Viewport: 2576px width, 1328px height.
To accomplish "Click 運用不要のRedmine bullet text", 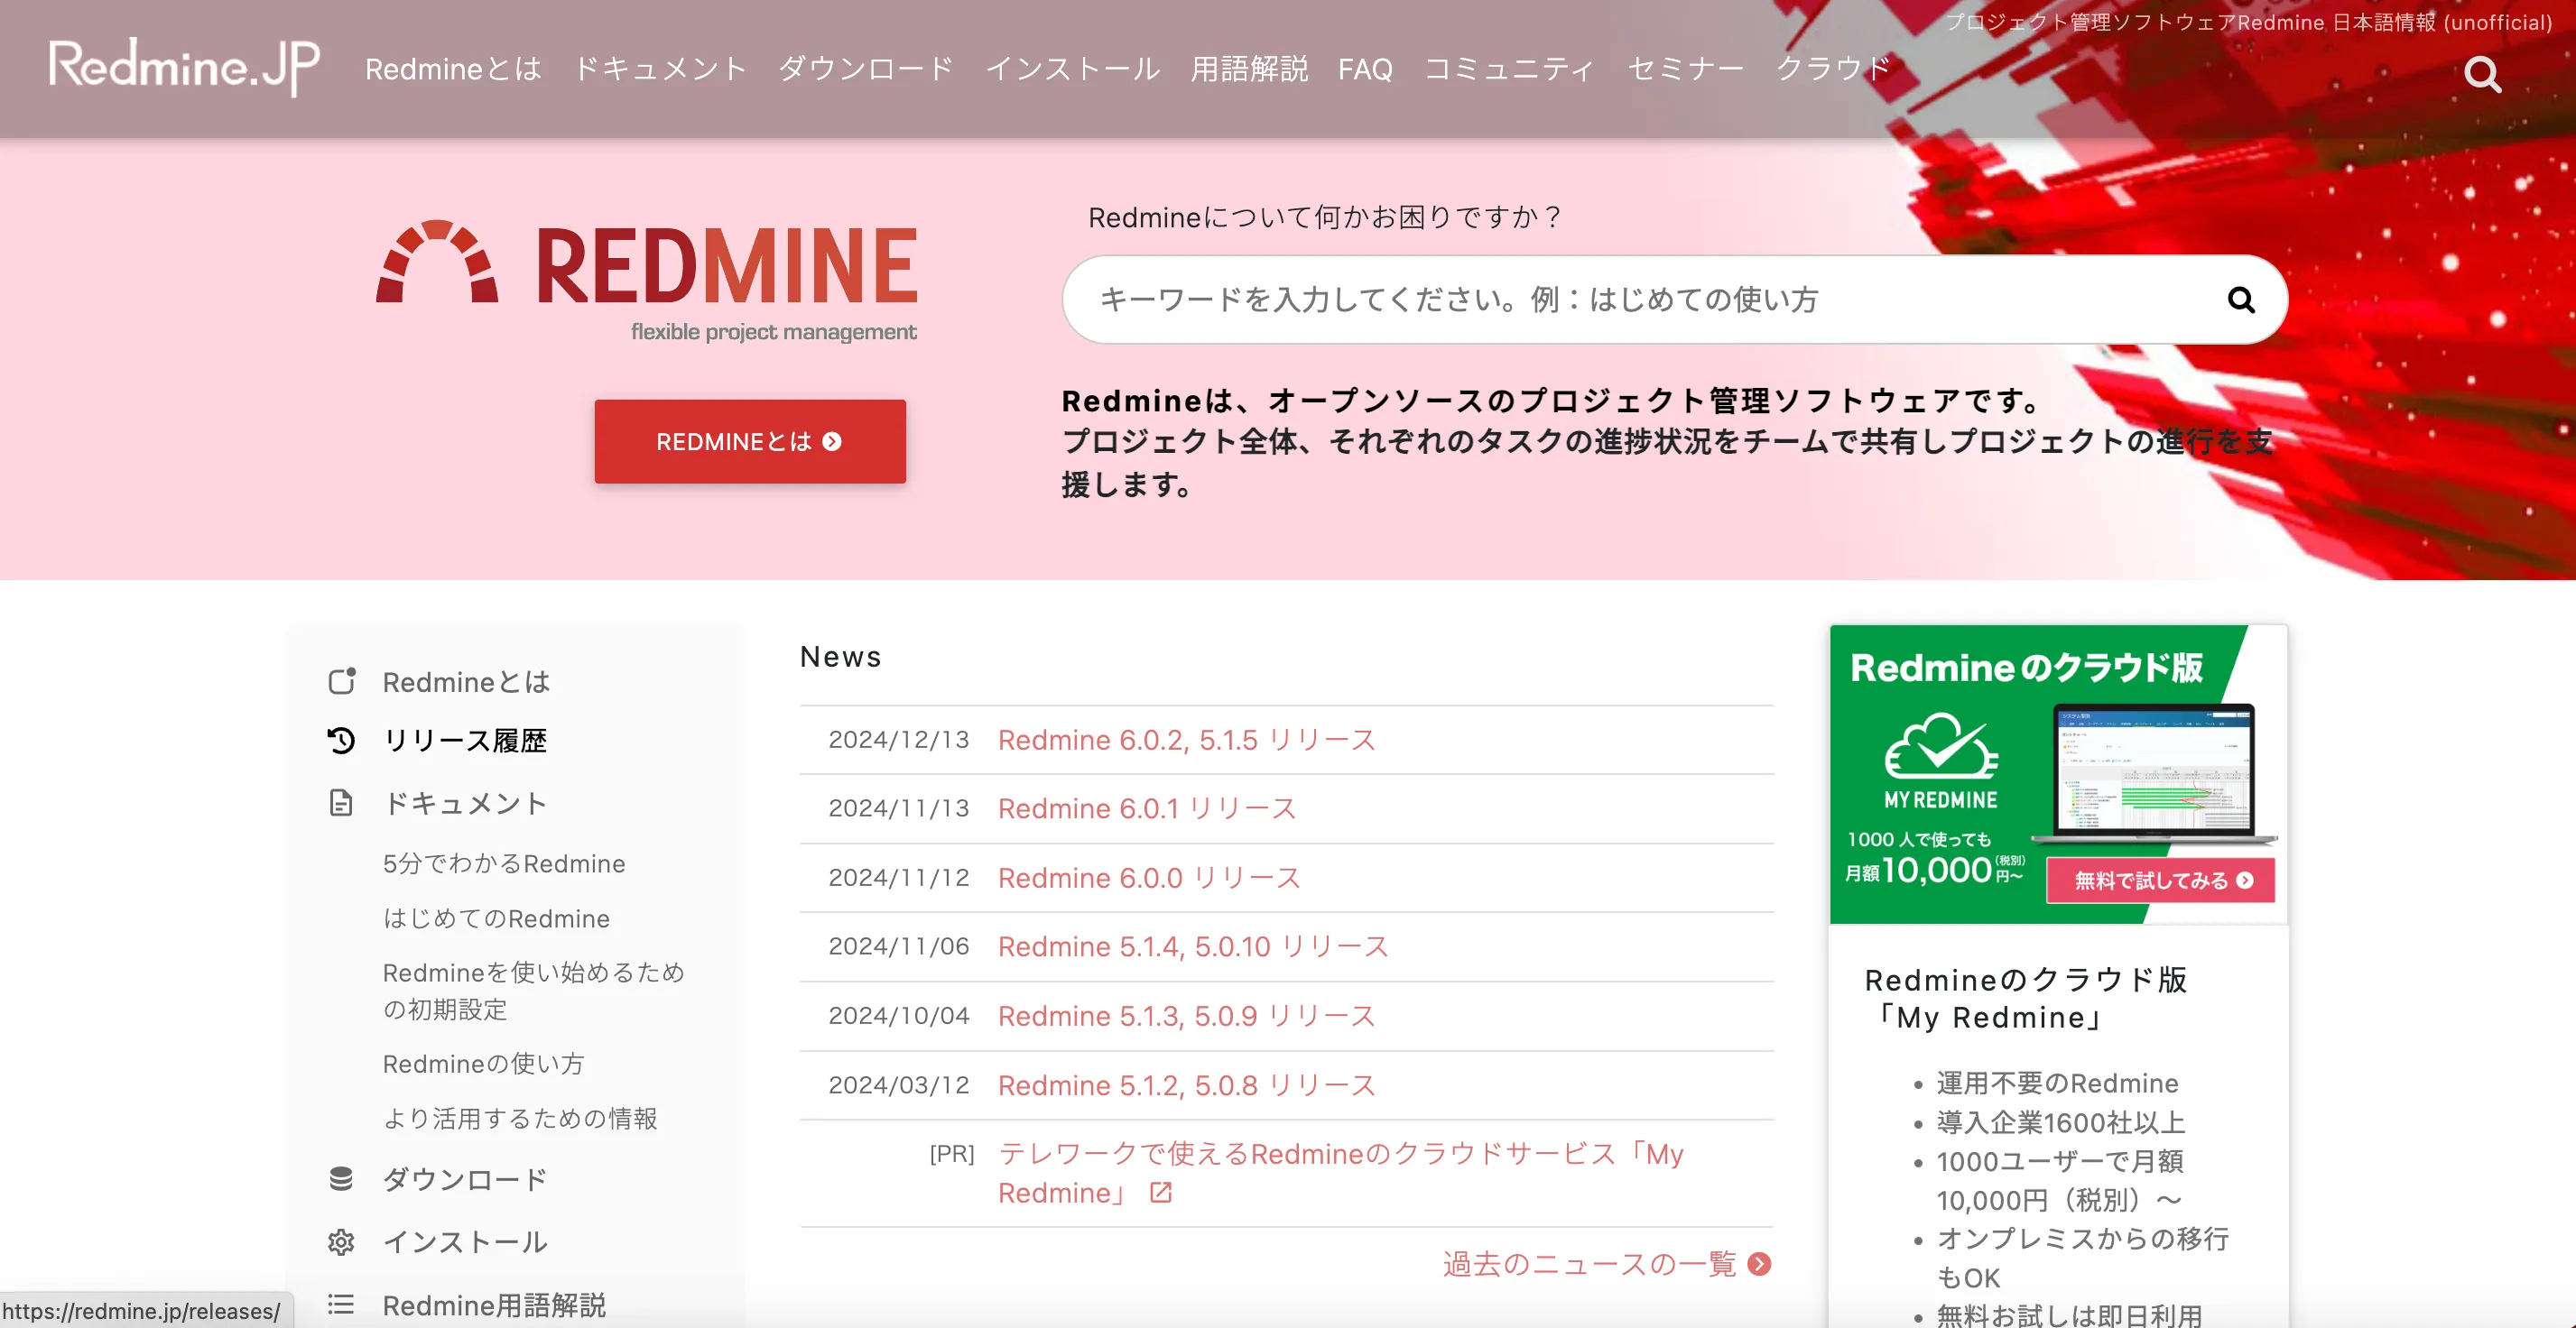I will pos(2057,1084).
